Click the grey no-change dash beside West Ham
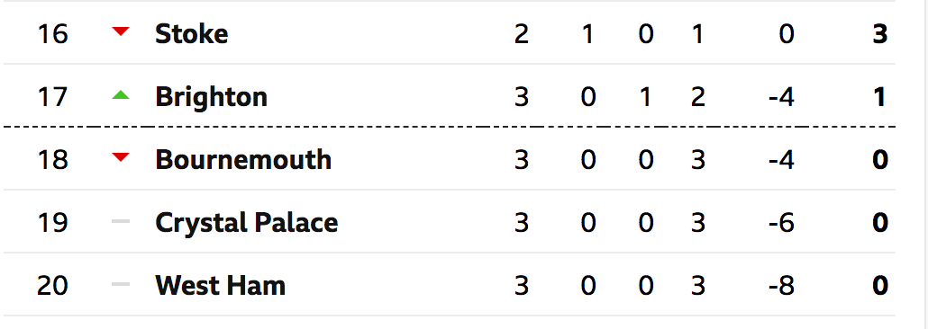 121,284
